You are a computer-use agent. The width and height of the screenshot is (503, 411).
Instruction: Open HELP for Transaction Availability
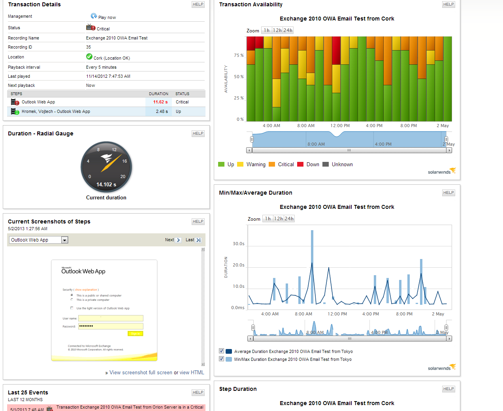click(448, 4)
